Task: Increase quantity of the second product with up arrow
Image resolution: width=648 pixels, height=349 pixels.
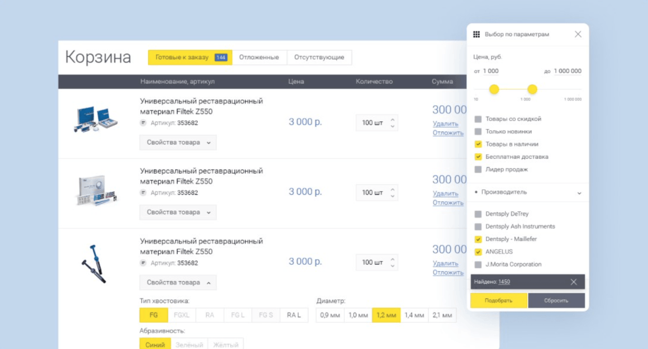Action: [393, 189]
